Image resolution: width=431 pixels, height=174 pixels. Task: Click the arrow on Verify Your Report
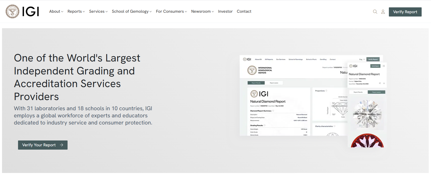[x=61, y=145]
